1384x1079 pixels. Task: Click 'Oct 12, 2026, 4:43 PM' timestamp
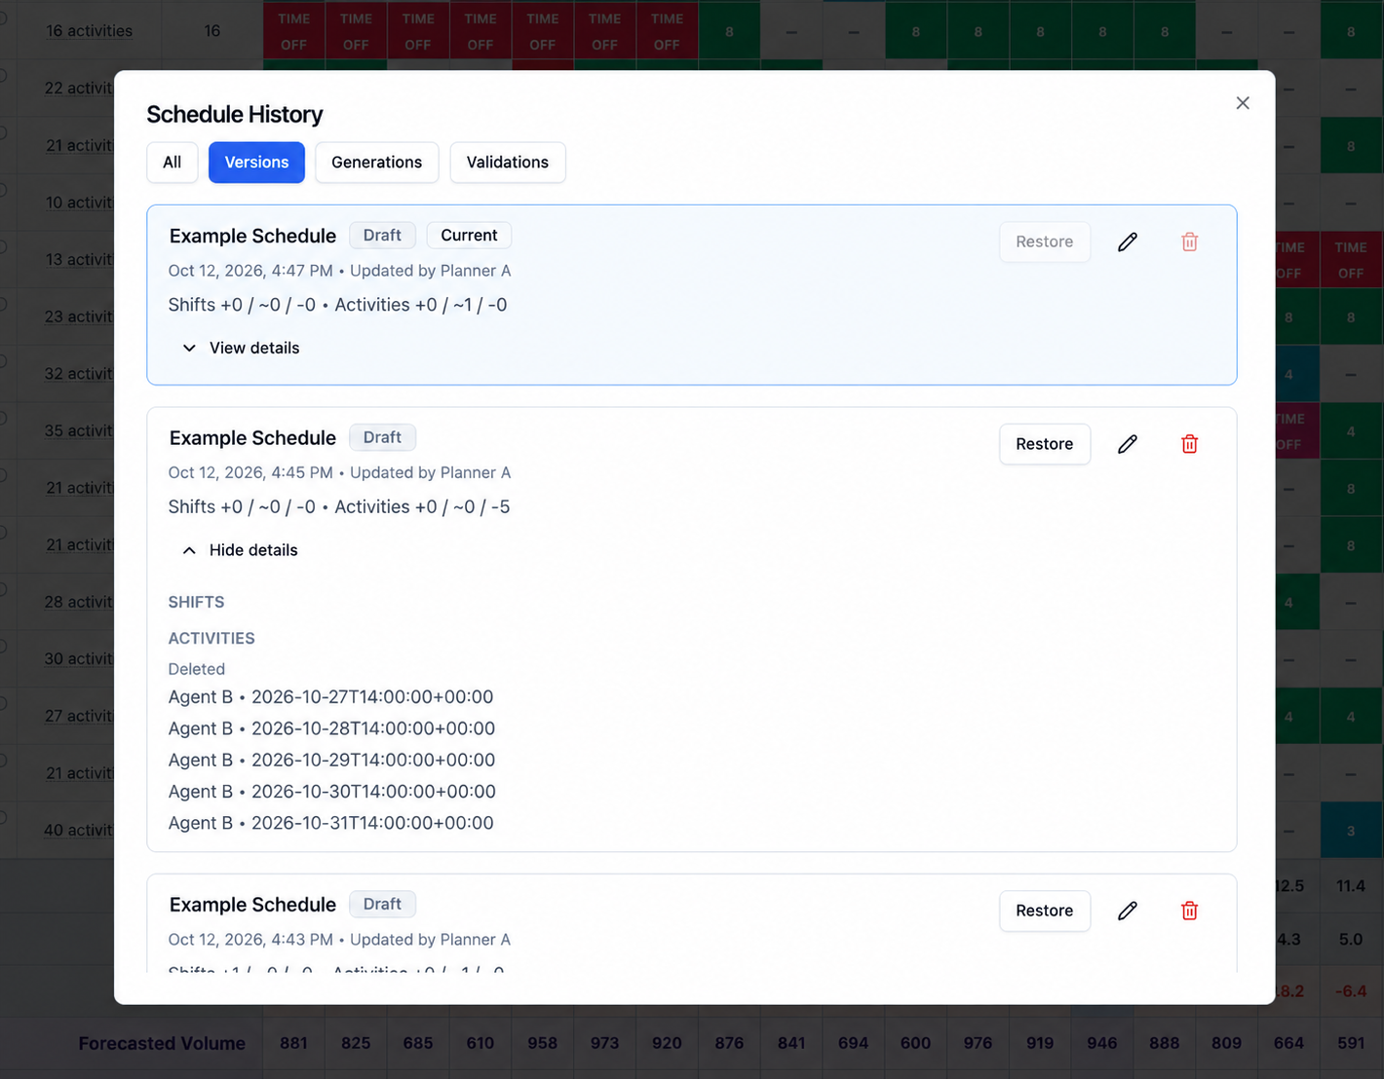(250, 939)
